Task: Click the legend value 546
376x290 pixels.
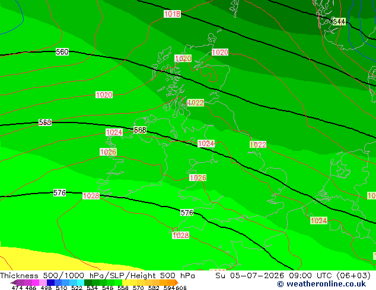Action: 108,288
